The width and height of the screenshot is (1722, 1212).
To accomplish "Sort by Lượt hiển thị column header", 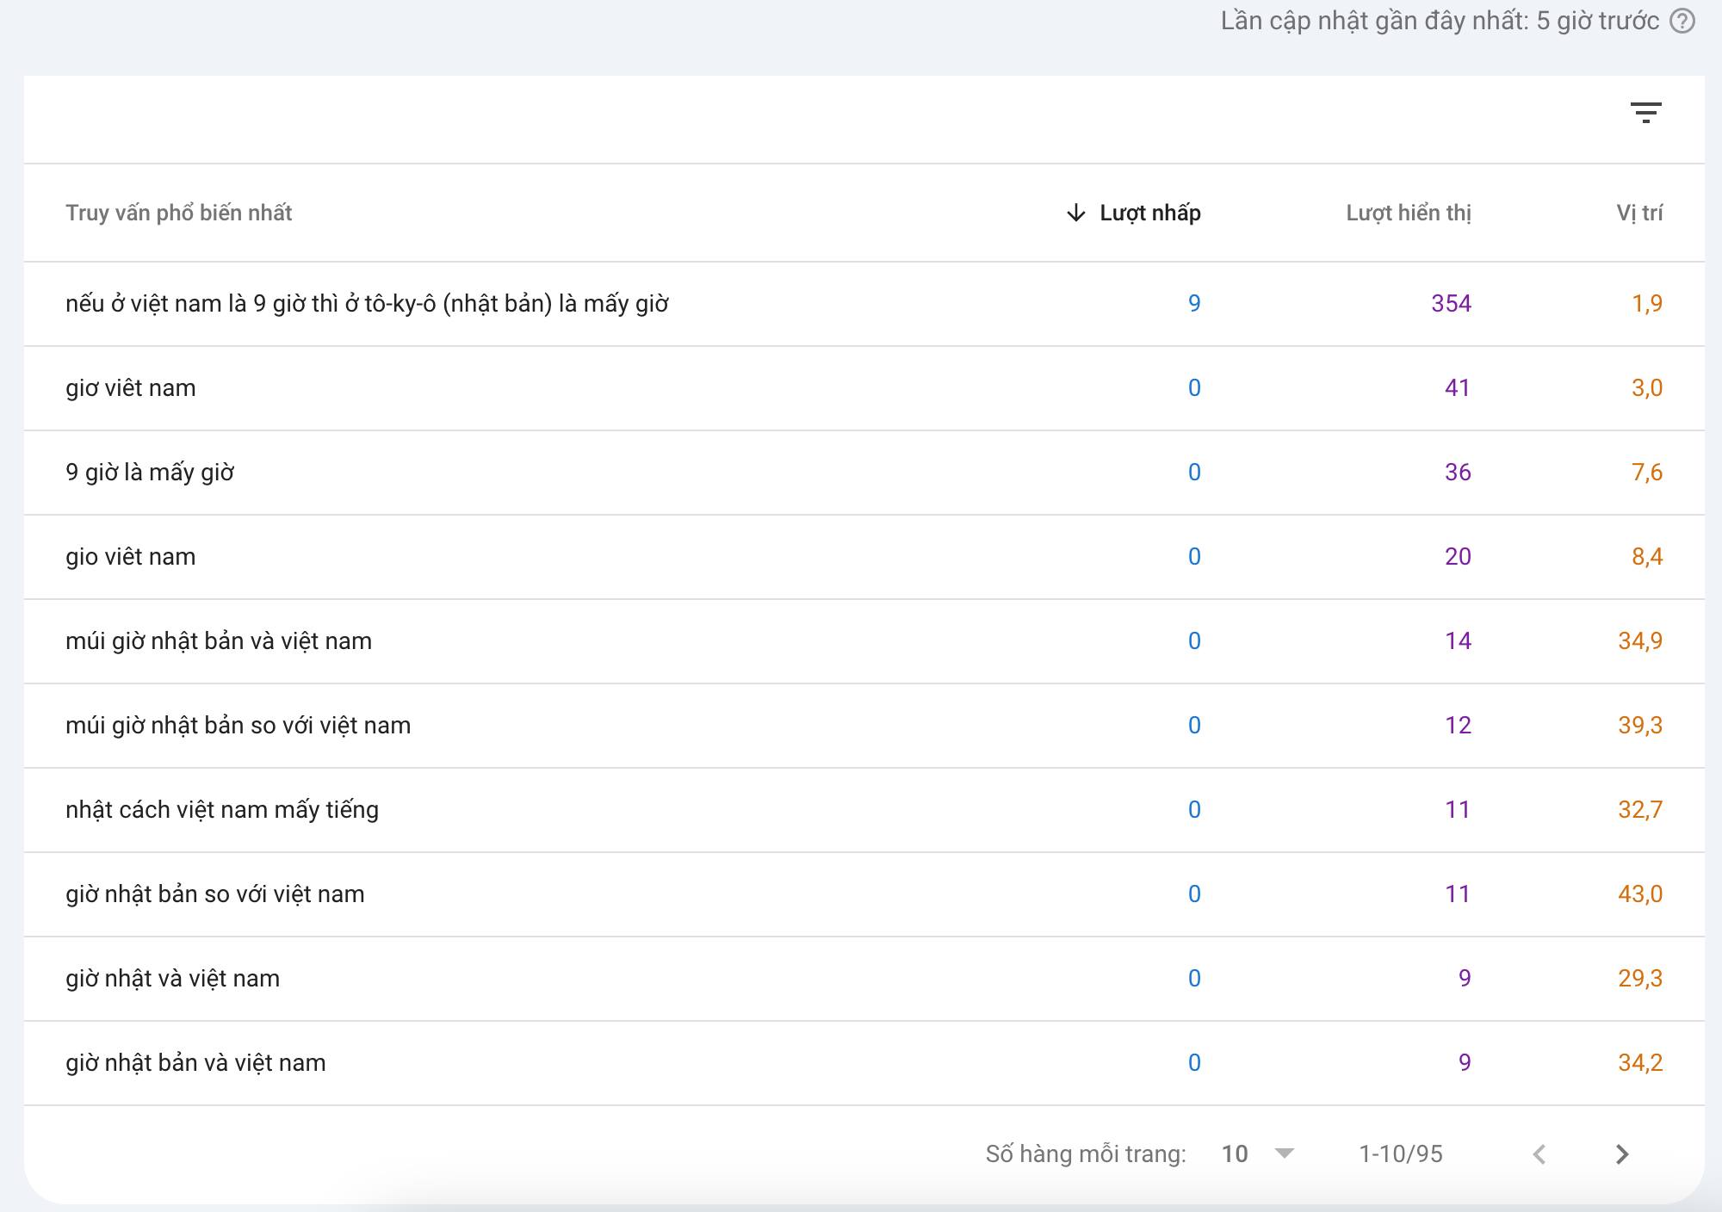I will coord(1408,213).
